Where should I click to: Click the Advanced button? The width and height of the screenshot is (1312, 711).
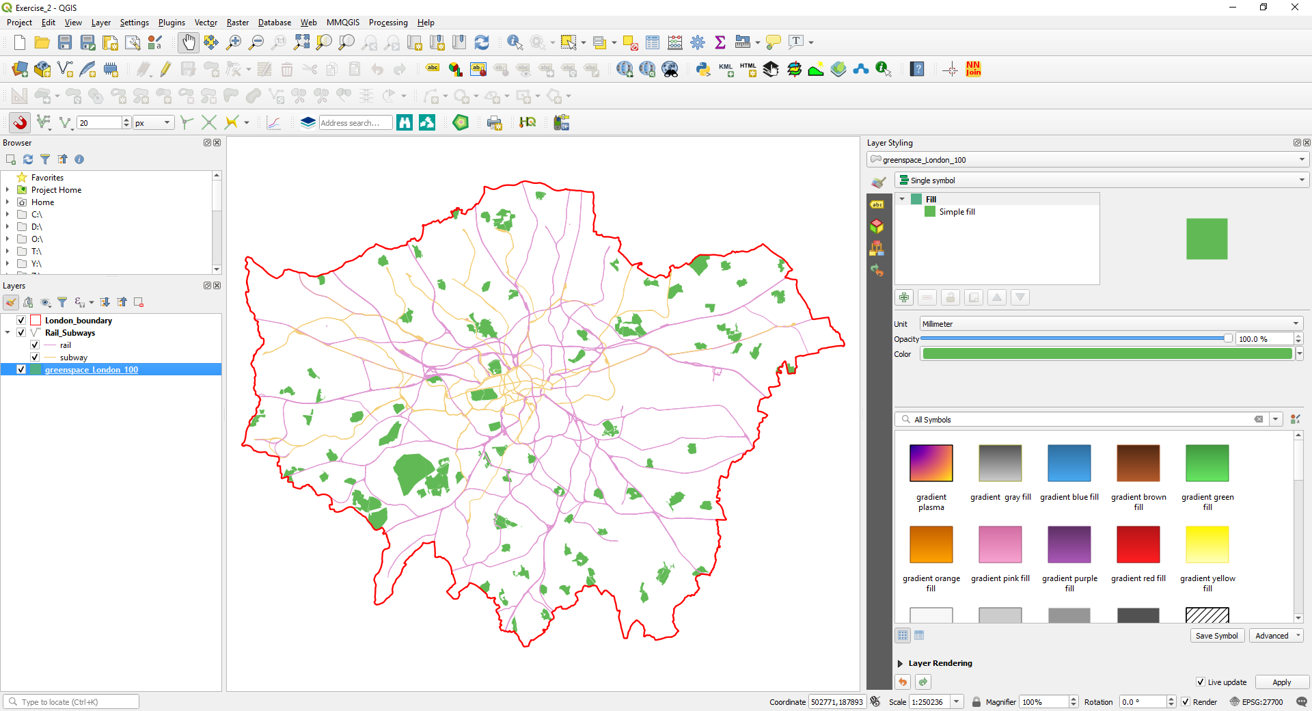[1276, 636]
